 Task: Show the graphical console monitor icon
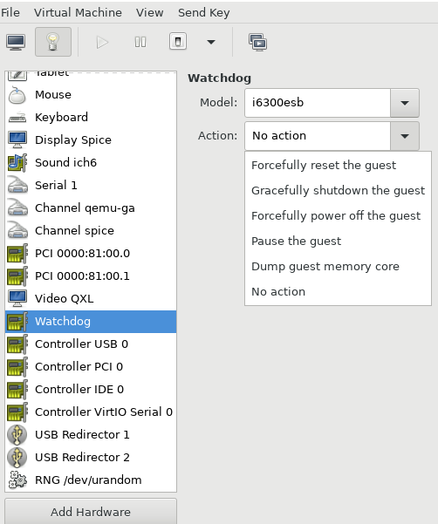coord(16,42)
